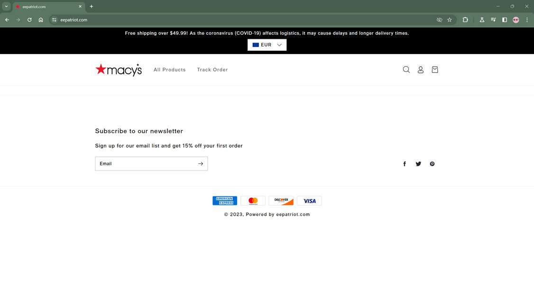Open the Twitter social icon
The height and width of the screenshot is (285, 534).
418,163
